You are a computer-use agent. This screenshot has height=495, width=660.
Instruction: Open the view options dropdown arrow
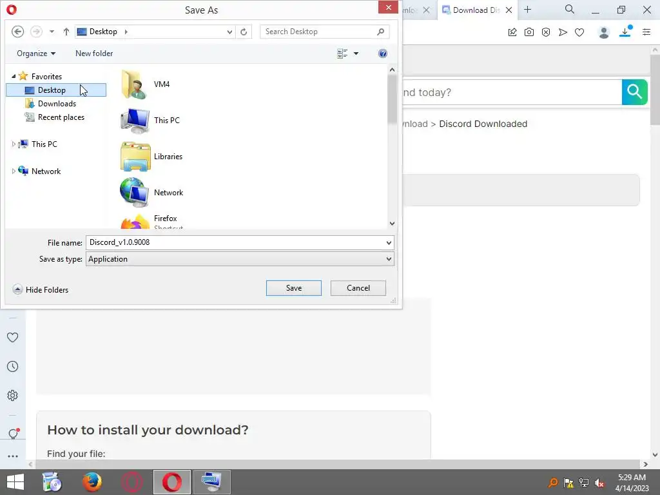click(x=356, y=53)
